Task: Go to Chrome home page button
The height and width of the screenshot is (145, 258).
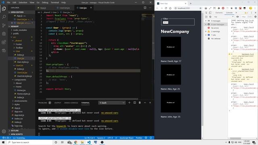Action: point(170,8)
